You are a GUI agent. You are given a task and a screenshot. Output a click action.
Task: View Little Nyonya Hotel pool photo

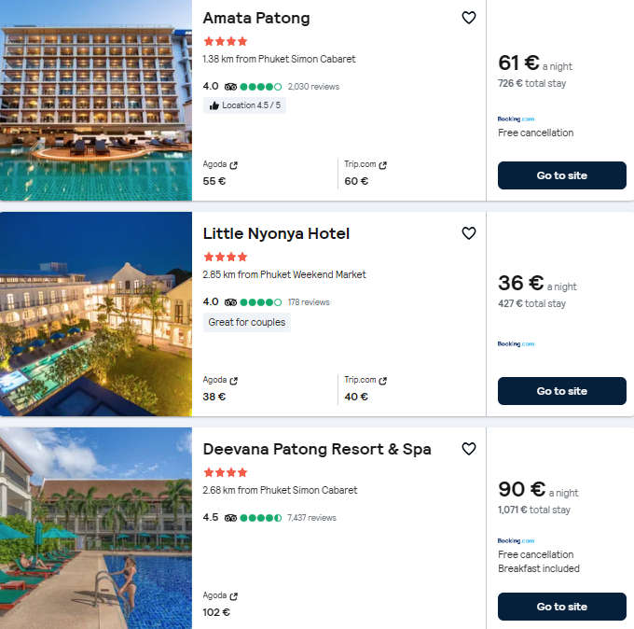coord(96,314)
